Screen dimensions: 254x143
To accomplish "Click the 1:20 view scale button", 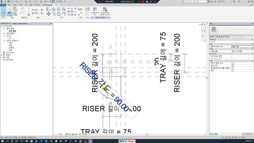I will tap(60, 134).
